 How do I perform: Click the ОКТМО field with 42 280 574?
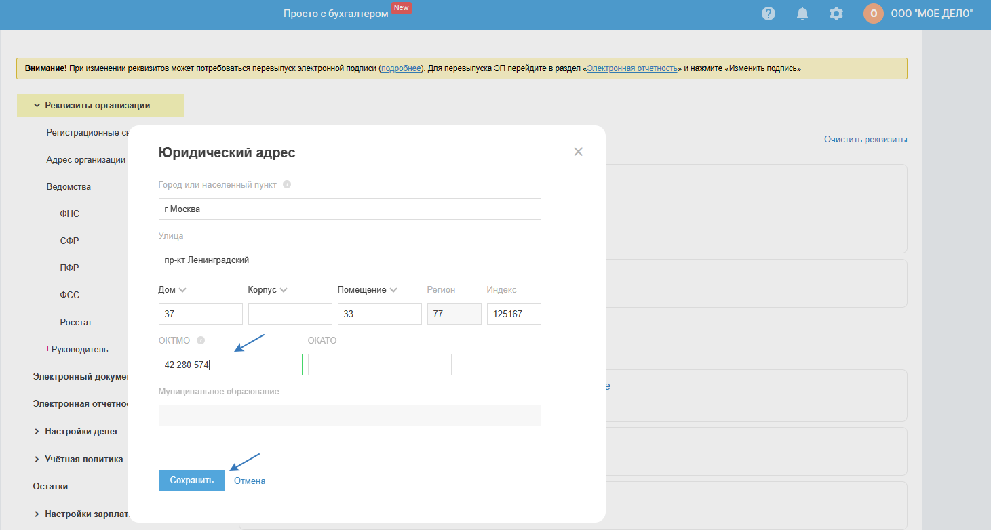(231, 365)
